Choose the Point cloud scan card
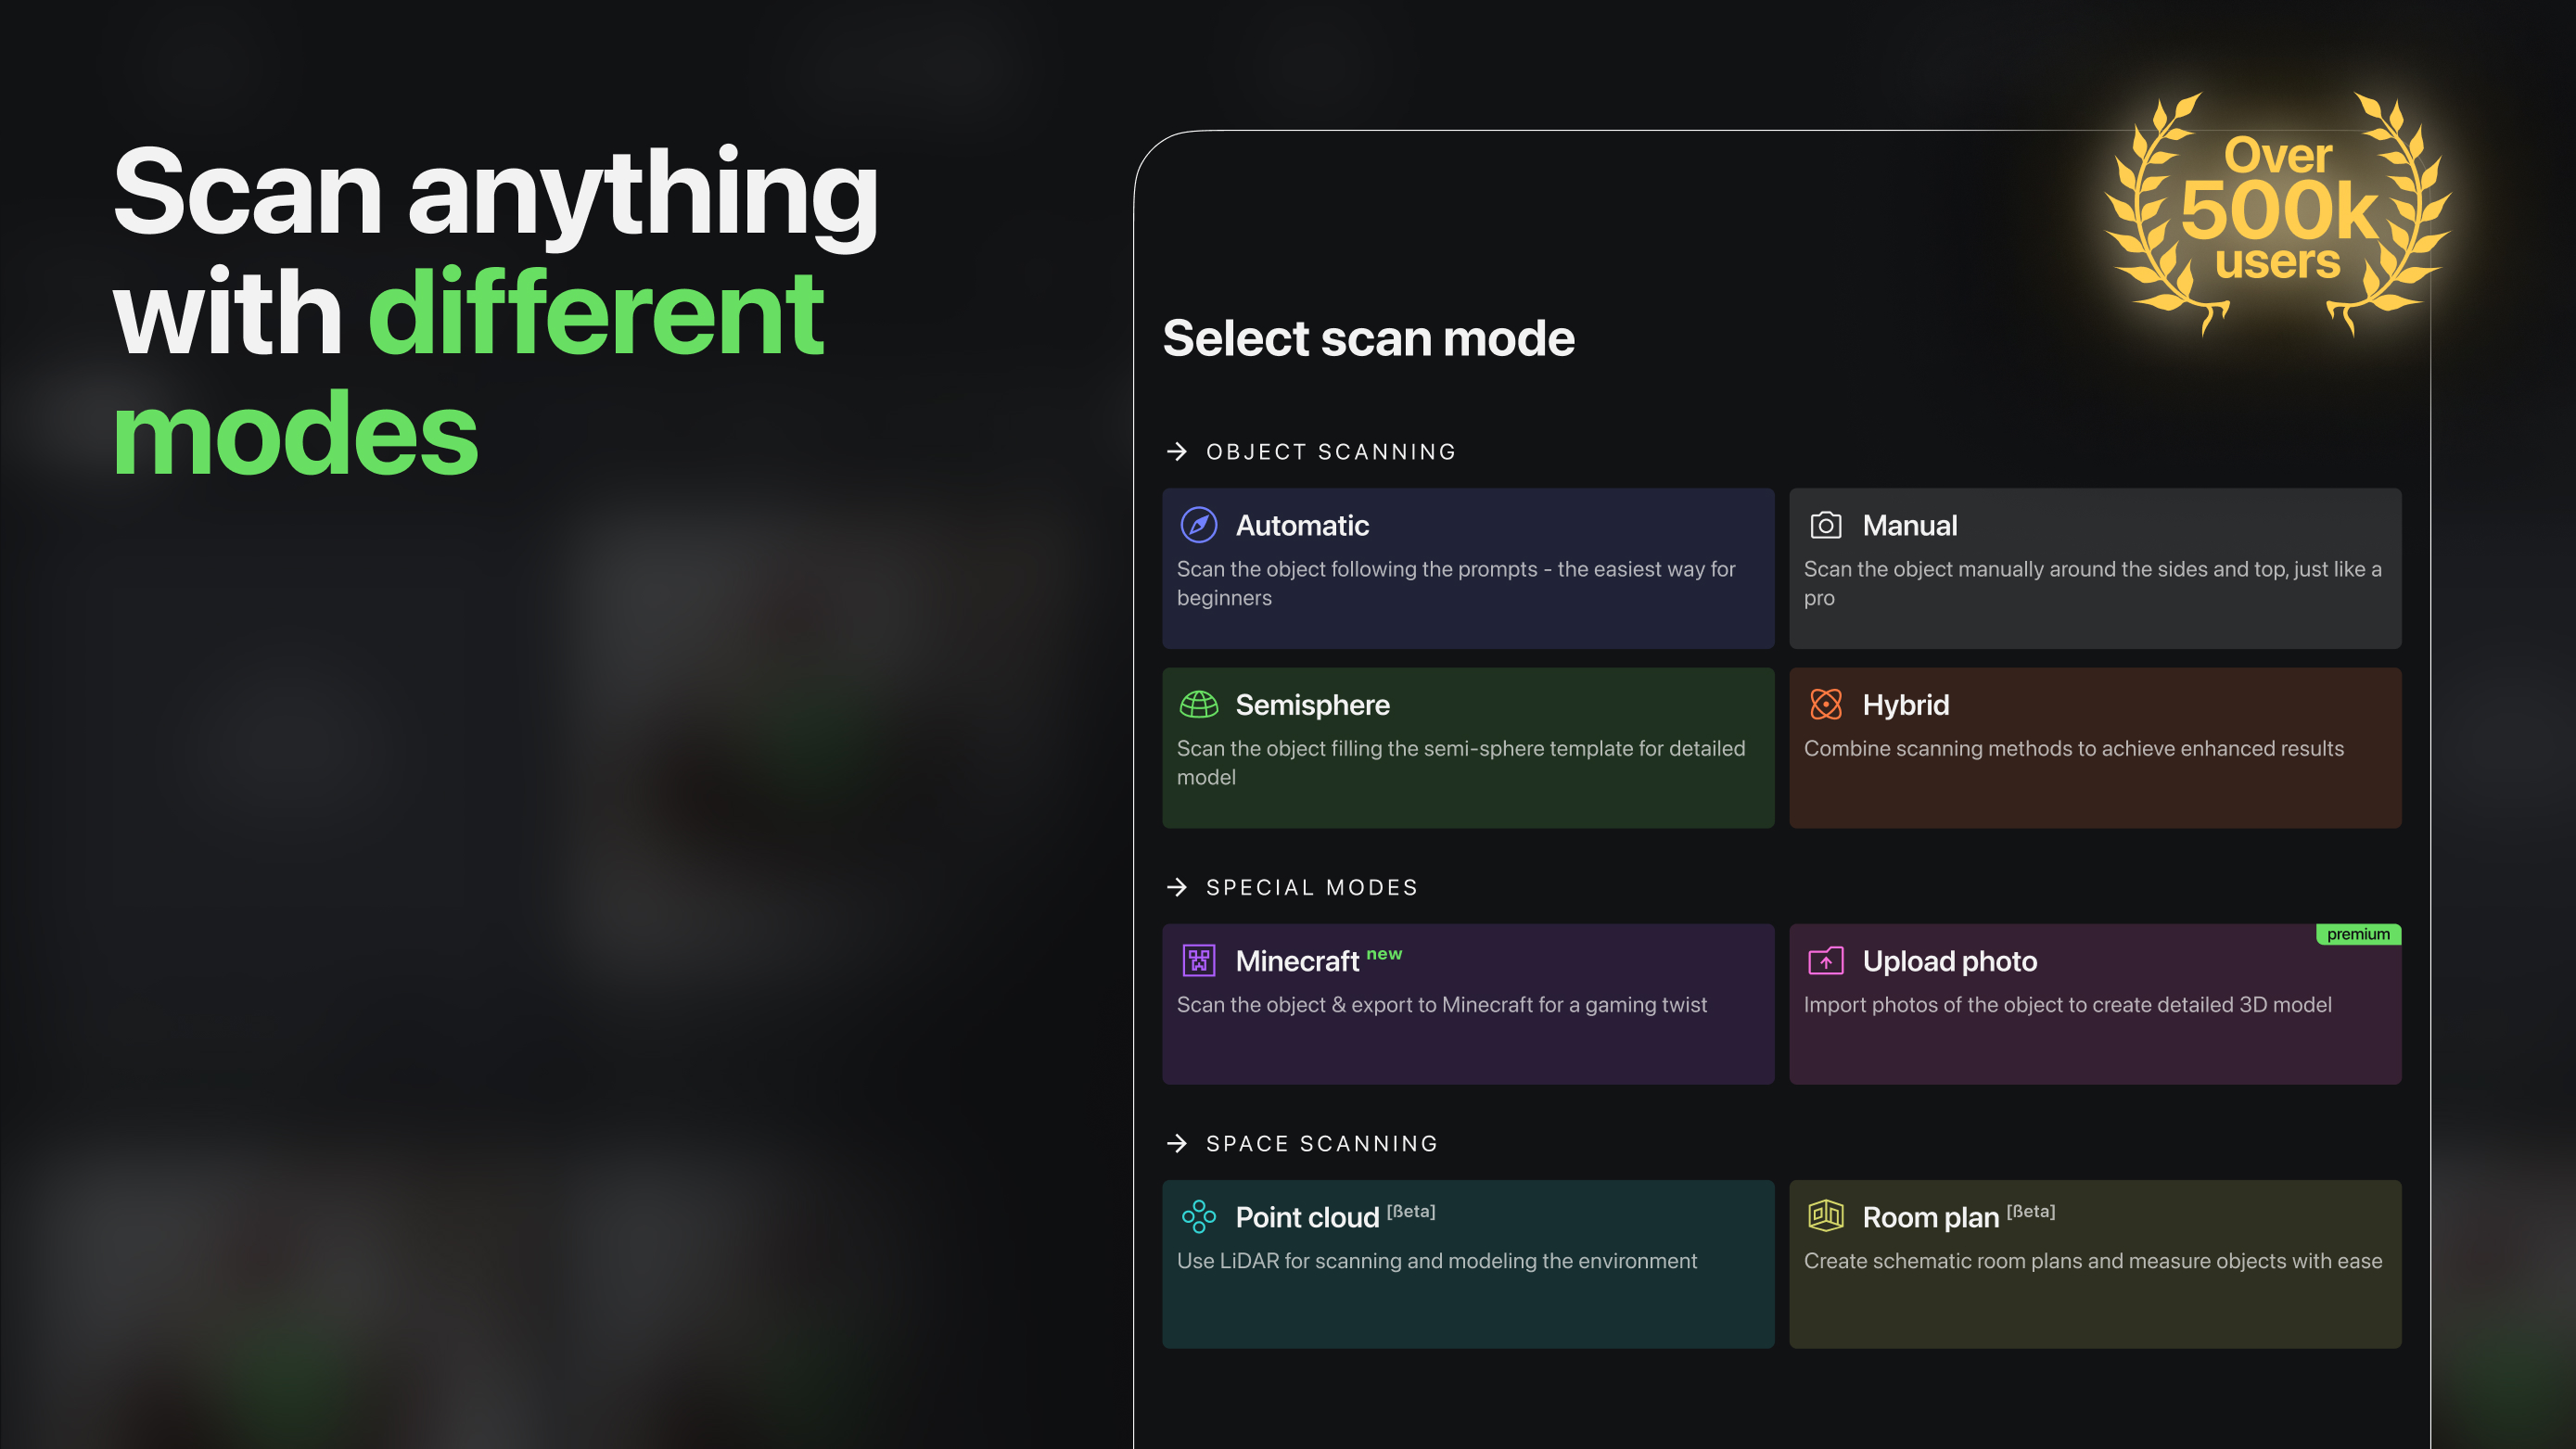The height and width of the screenshot is (1449, 2576). [x=1467, y=1264]
